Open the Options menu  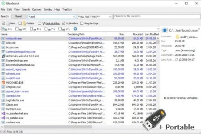(x=37, y=10)
